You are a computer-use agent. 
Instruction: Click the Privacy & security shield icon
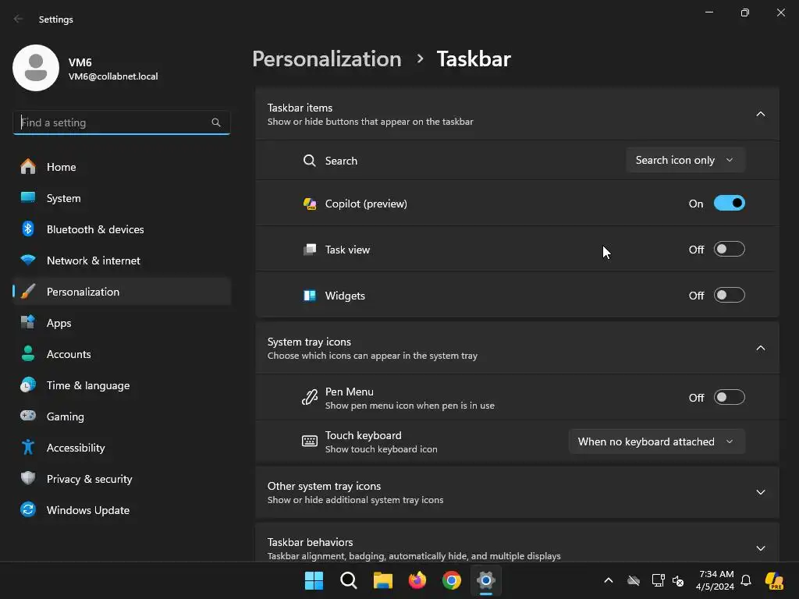(28, 478)
